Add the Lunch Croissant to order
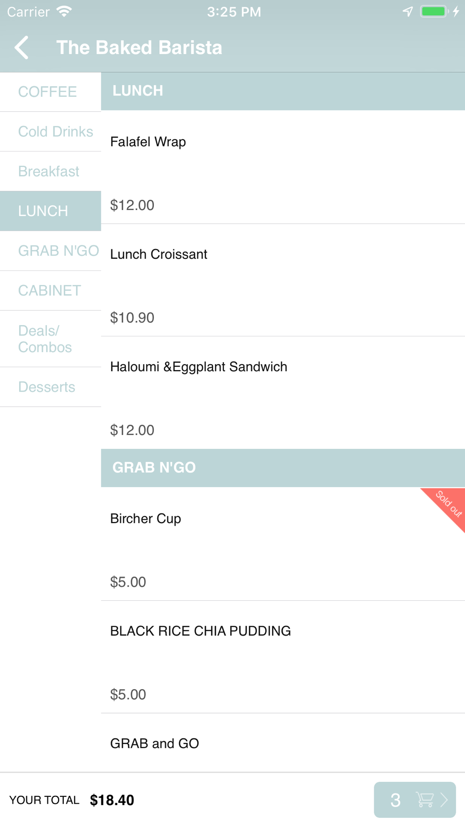 283,280
